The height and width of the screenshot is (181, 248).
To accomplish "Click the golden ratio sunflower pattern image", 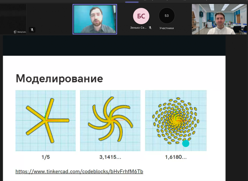I will pyautogui.click(x=176, y=120).
